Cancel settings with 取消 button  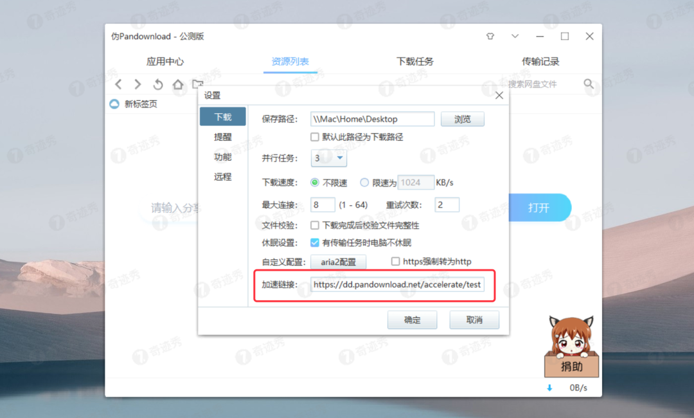click(x=474, y=320)
